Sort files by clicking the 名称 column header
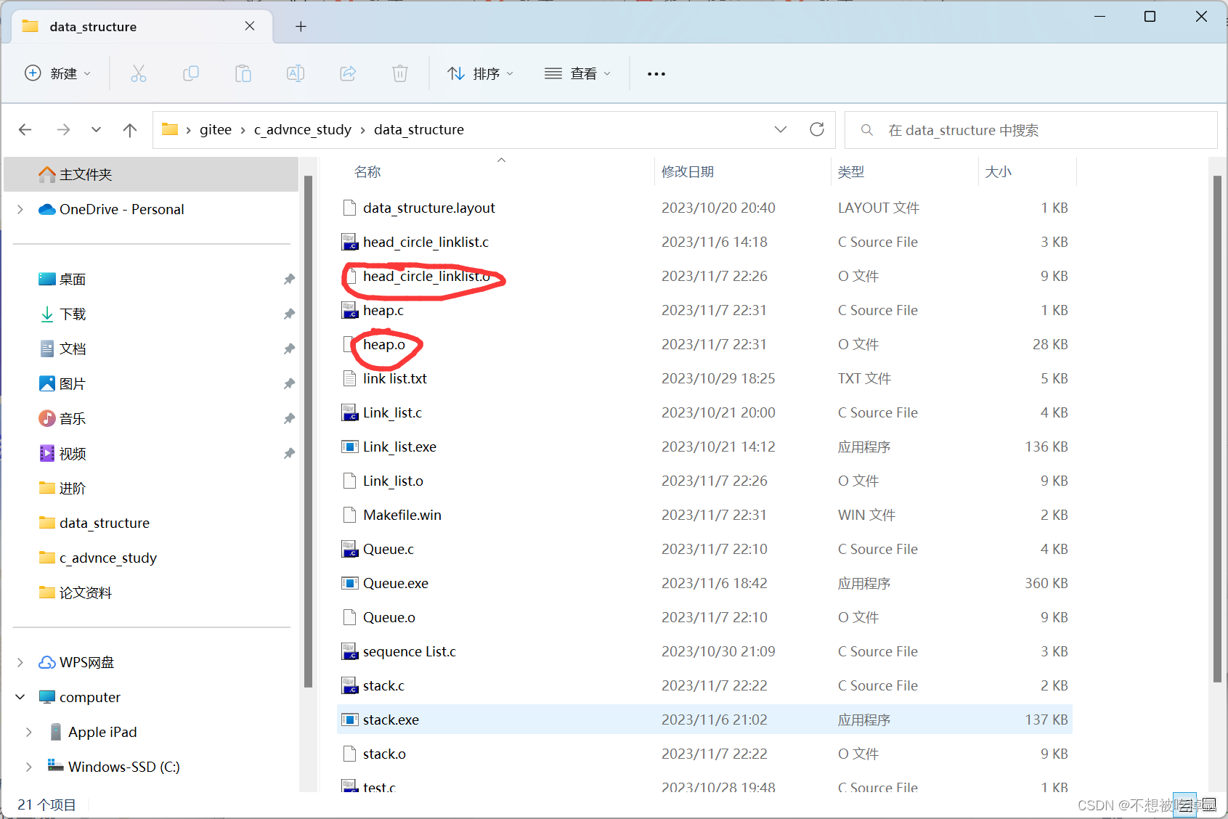The width and height of the screenshot is (1228, 819). [x=368, y=171]
